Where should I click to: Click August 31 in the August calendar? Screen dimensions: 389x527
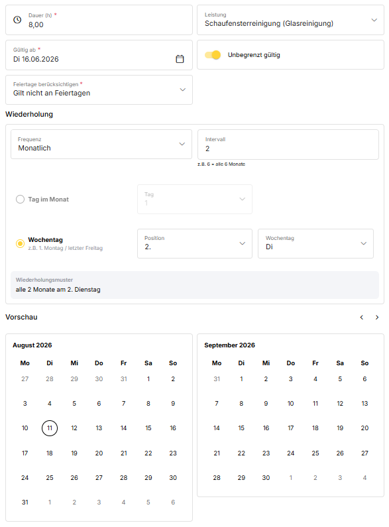25,502
